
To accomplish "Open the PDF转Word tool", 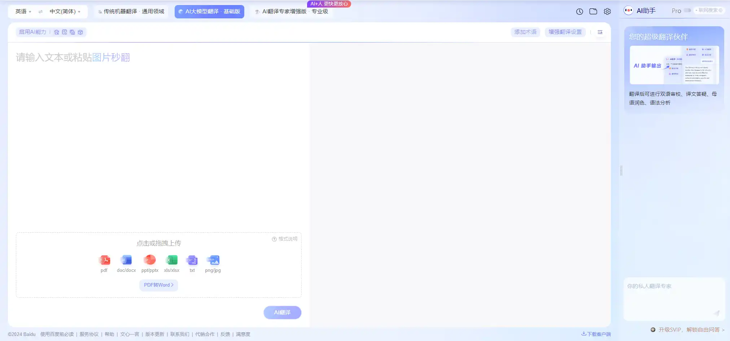I will (159, 285).
